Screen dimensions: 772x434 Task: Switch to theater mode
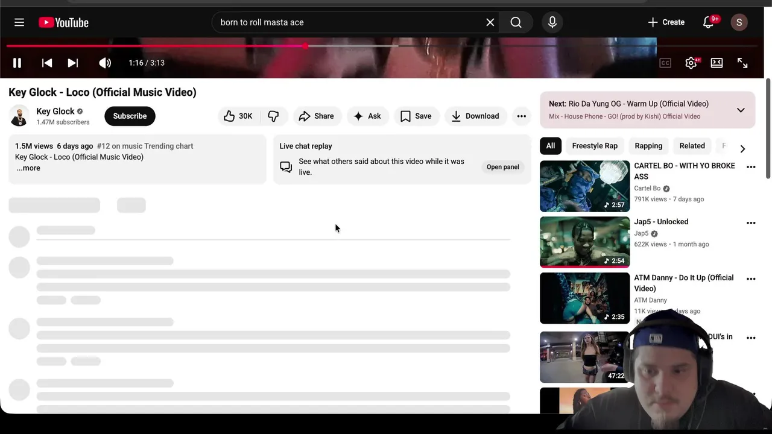[717, 63]
